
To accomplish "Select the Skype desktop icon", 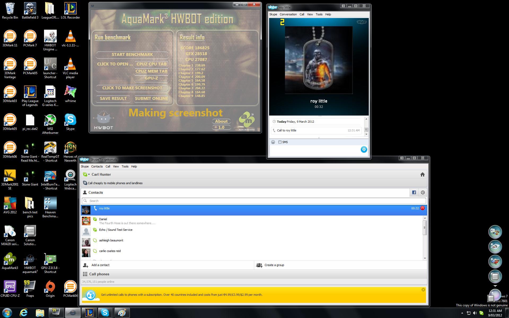I will click(x=70, y=122).
